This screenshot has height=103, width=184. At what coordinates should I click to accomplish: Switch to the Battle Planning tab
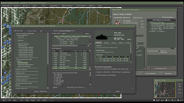click(138, 18)
